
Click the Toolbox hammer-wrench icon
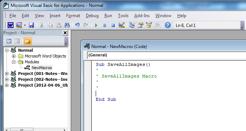tap(157, 25)
